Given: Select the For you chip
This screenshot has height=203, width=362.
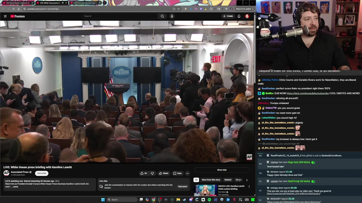Looking at the screenshot, I should click(x=239, y=180).
